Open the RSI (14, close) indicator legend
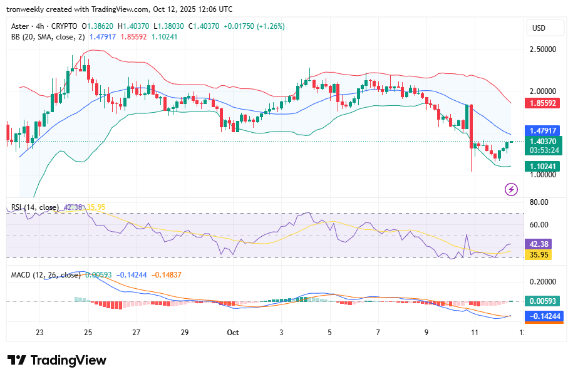This screenshot has height=379, width=573. point(35,207)
